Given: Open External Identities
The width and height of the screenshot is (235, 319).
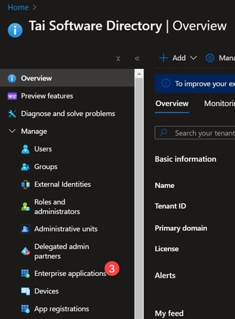Looking at the screenshot, I should [62, 184].
